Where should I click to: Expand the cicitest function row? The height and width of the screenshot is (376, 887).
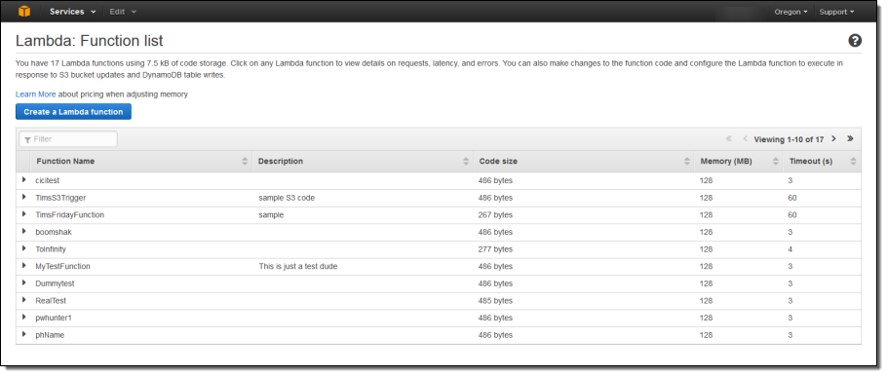(23, 180)
